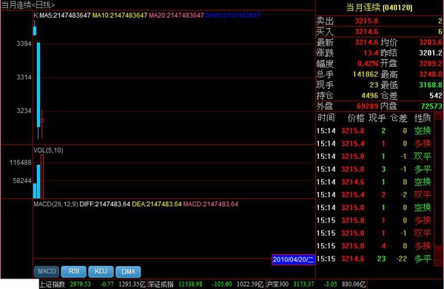Click the trade list scrollbar thumb
The width and height of the screenshot is (444, 289).
438,251
